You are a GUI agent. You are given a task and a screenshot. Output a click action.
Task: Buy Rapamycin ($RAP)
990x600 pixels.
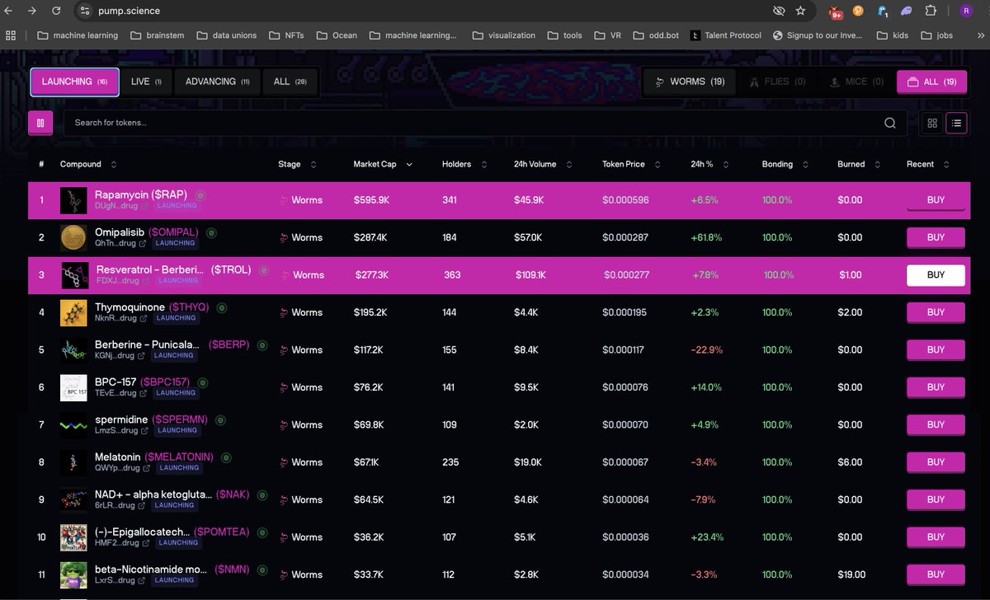click(x=936, y=199)
